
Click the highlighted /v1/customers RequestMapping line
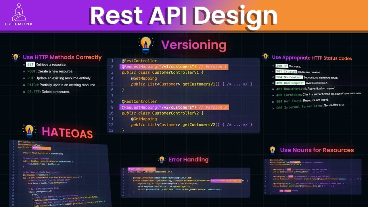pos(174,67)
